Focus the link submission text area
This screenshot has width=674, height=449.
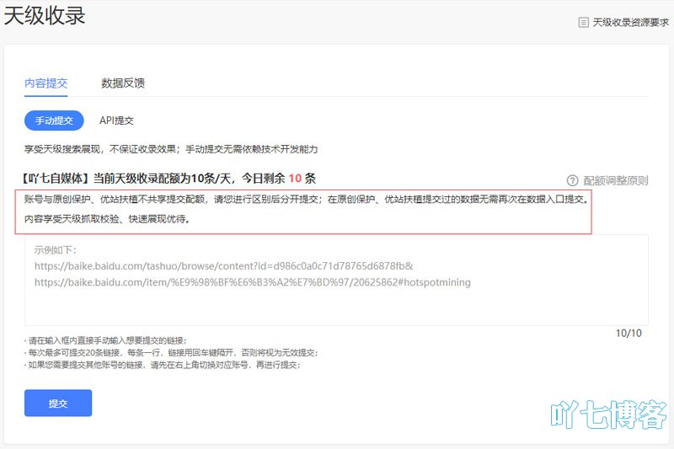point(336,281)
